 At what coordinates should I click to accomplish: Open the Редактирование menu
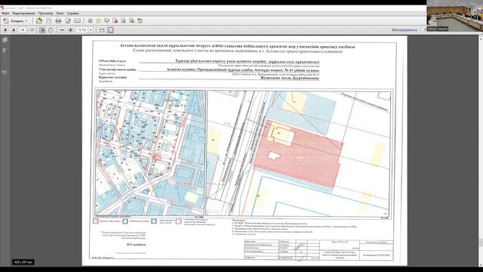(x=23, y=14)
